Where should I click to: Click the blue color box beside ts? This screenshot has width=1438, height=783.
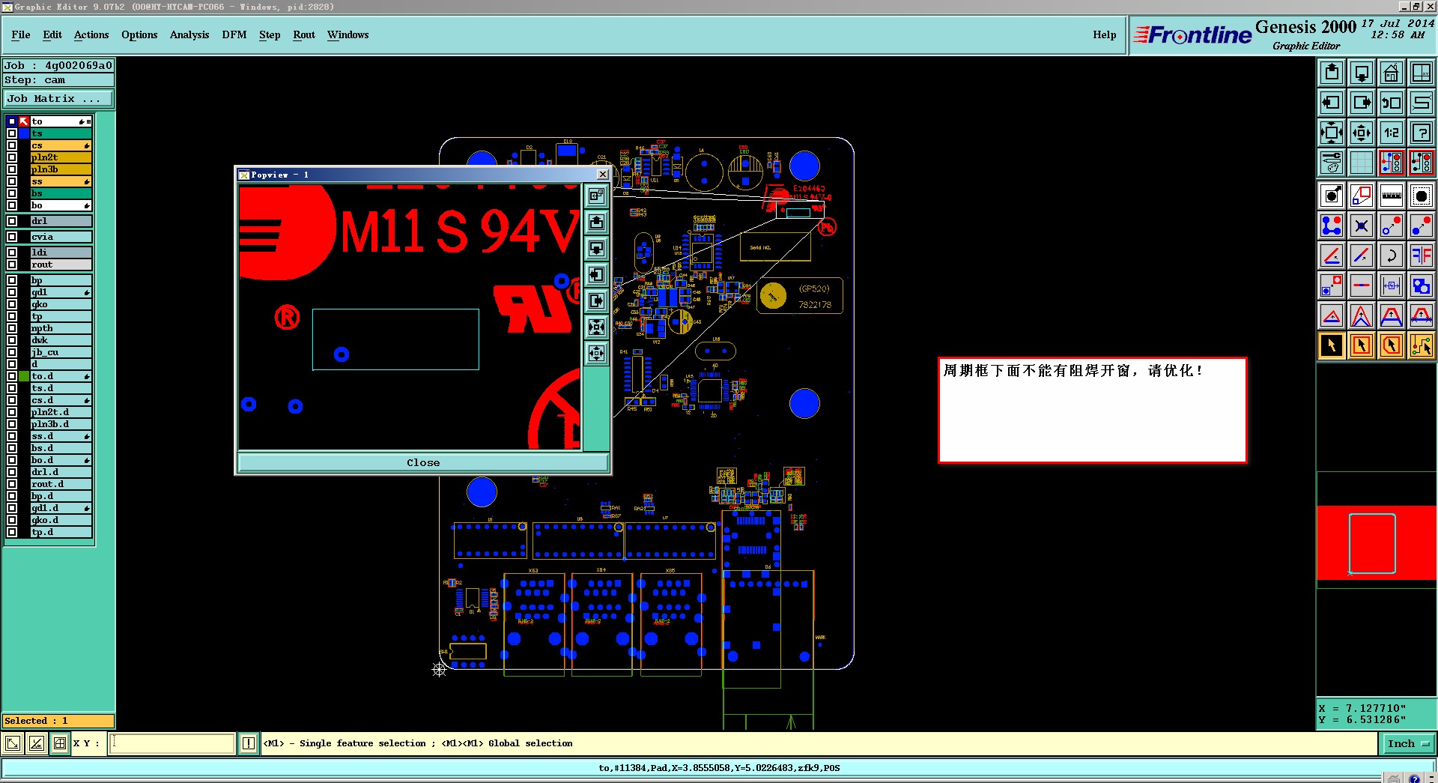[x=24, y=133]
